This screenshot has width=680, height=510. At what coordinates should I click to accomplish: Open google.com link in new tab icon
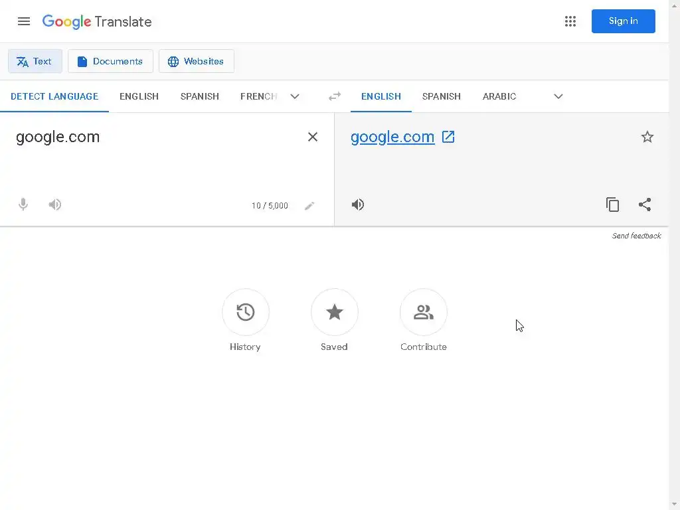pyautogui.click(x=448, y=137)
